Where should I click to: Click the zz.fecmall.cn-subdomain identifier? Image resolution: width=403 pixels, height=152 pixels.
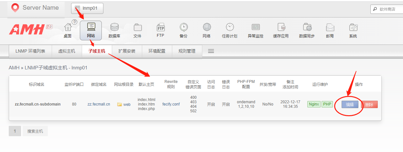[37, 104]
